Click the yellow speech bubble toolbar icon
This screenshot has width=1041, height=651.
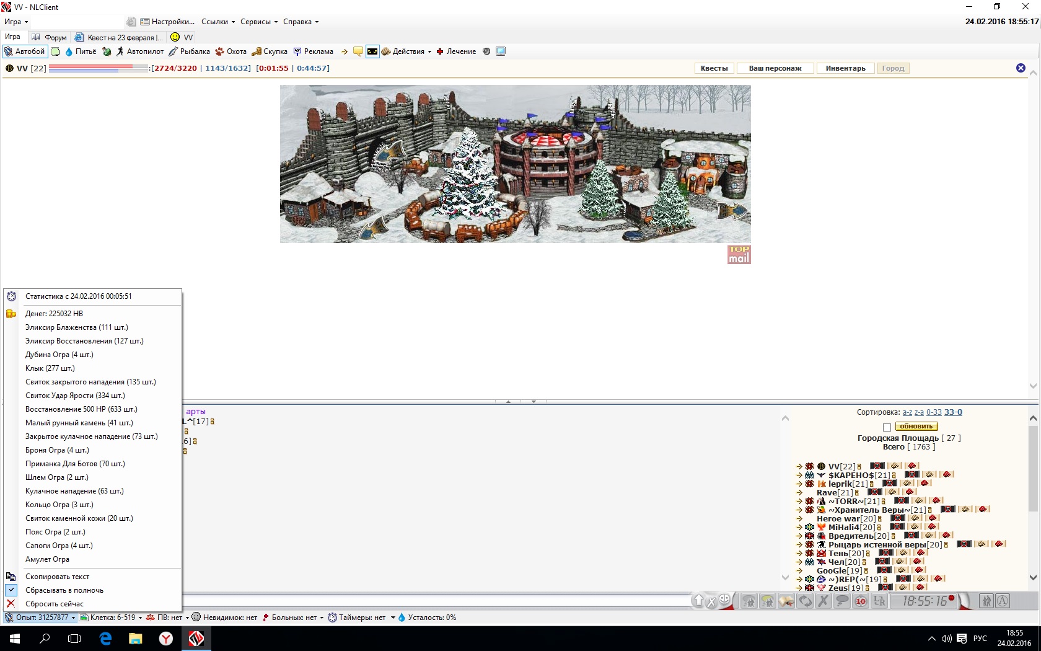(x=358, y=51)
